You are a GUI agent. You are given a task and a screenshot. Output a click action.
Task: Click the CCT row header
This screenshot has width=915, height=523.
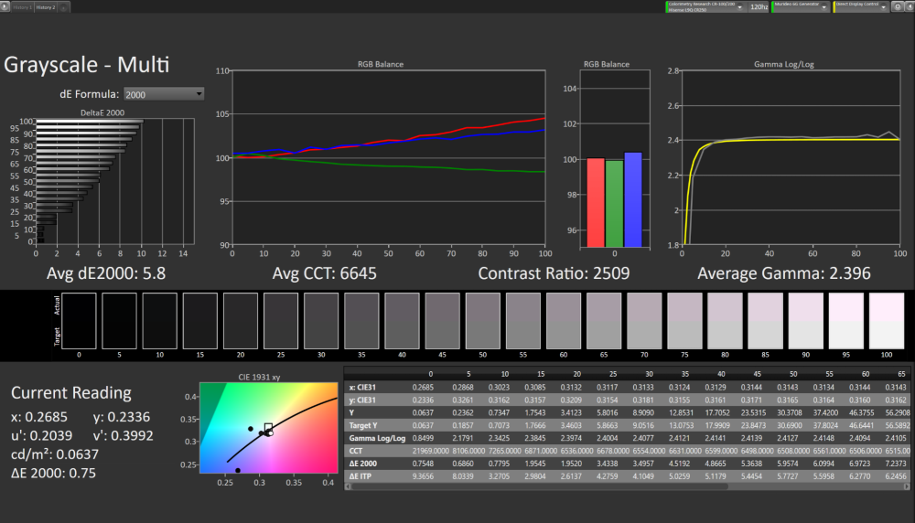[x=356, y=451]
